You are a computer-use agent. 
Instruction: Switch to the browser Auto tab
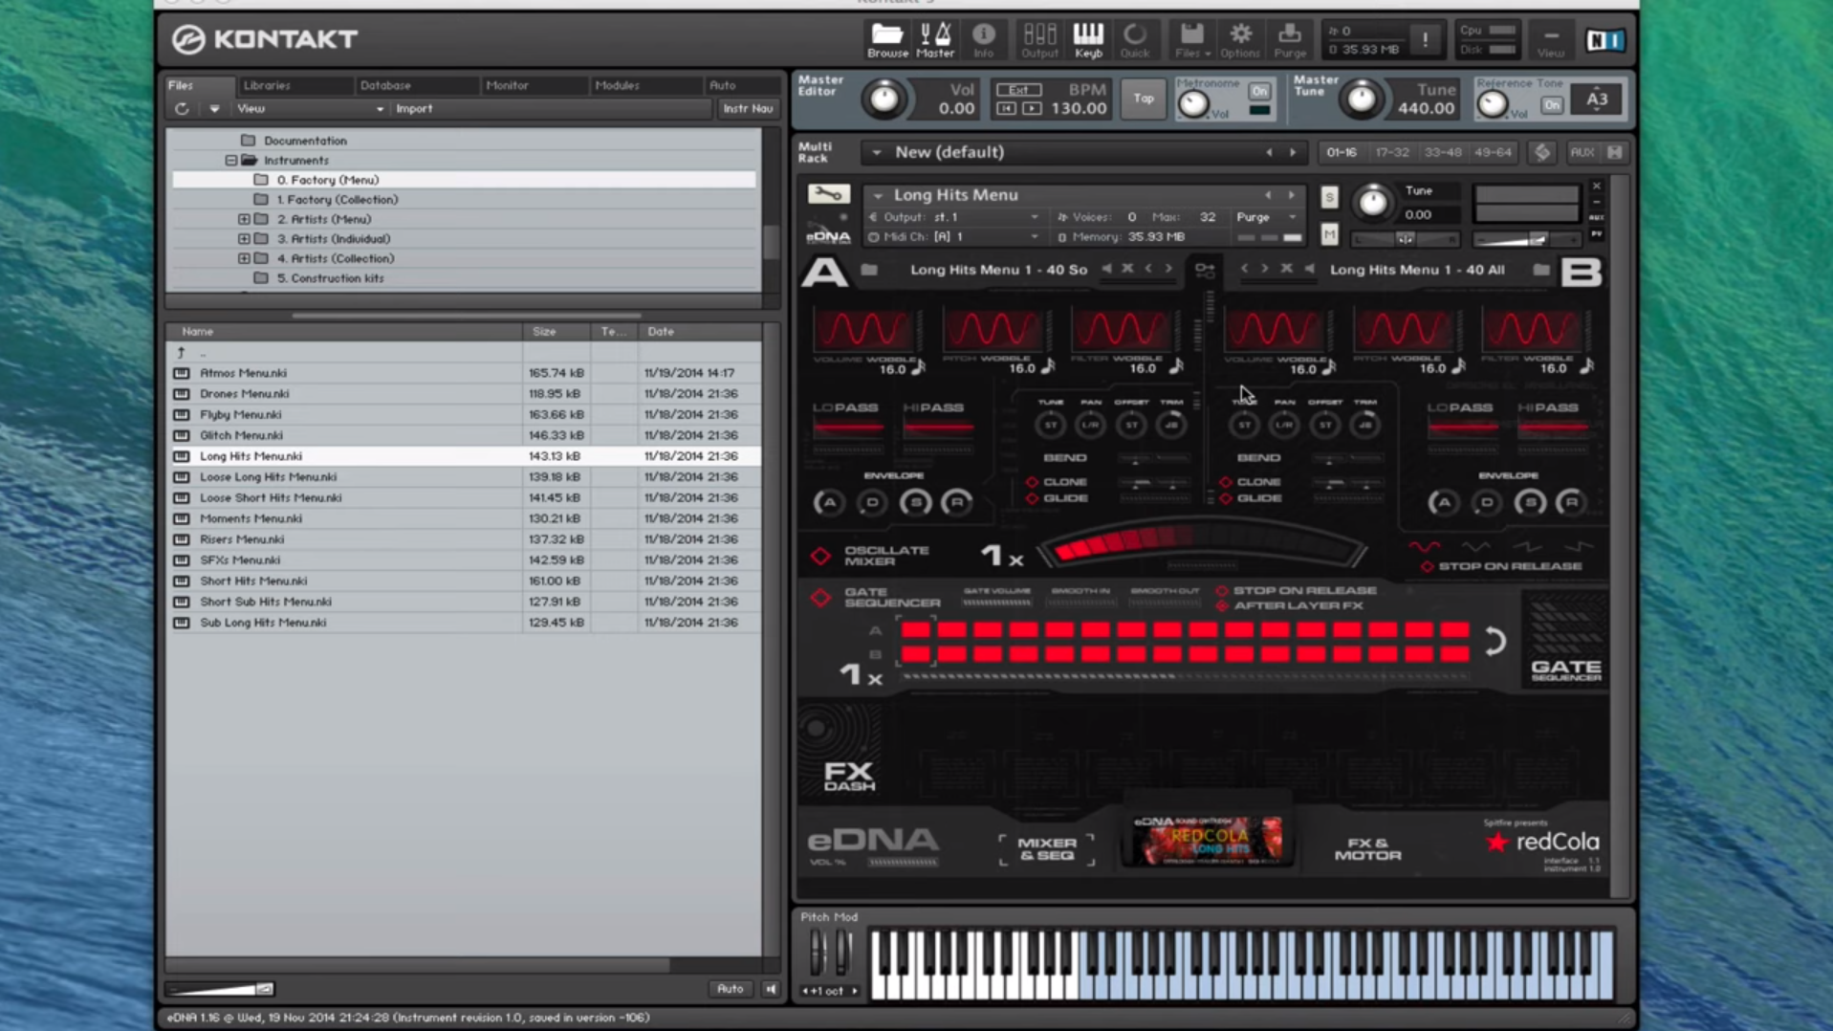click(723, 85)
